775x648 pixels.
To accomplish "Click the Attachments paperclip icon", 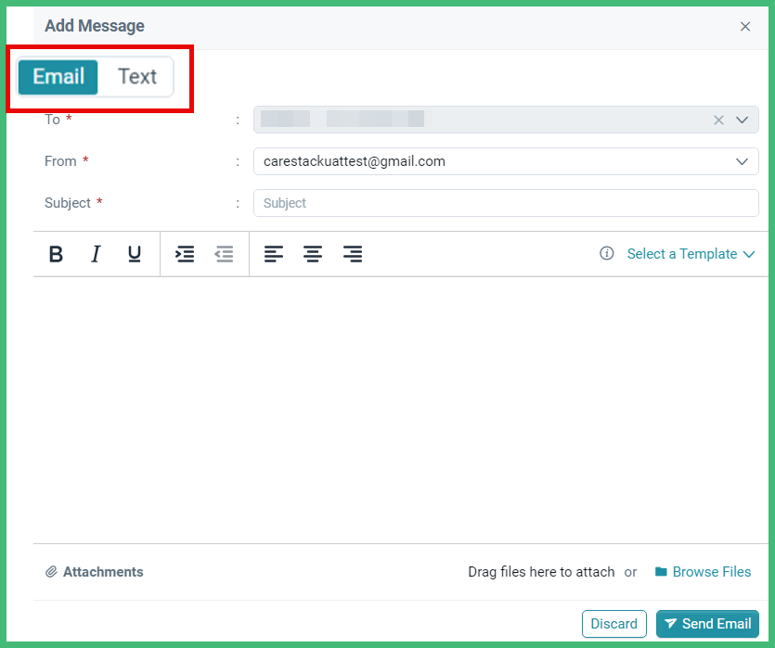I will [51, 572].
